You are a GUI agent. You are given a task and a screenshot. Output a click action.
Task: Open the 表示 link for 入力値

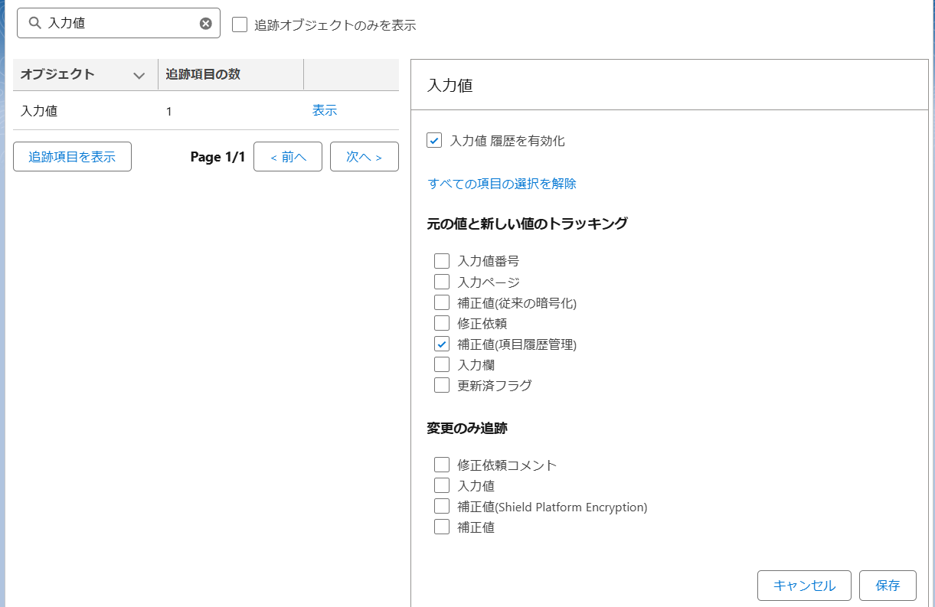(x=324, y=110)
